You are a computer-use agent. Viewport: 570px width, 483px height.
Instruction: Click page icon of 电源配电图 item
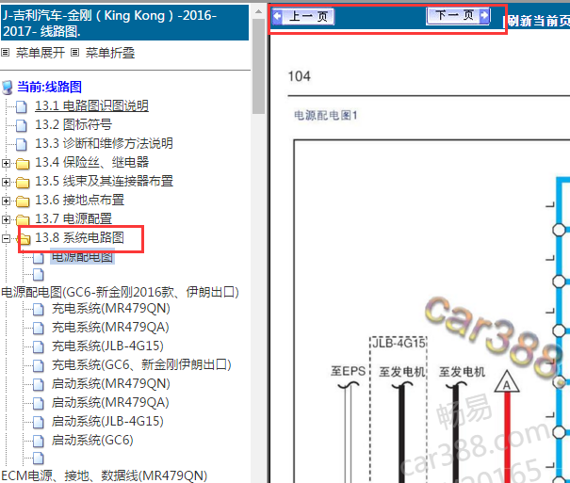39,258
